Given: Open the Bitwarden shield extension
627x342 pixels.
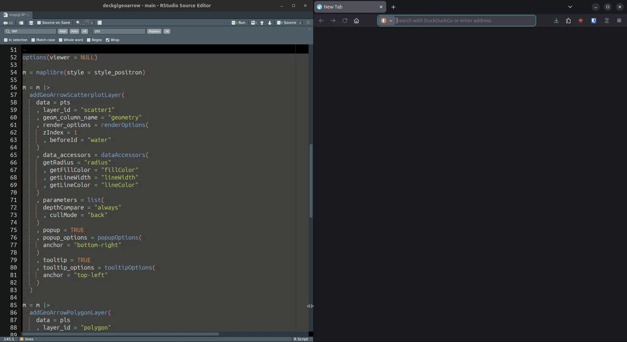Looking at the screenshot, I should [x=594, y=21].
